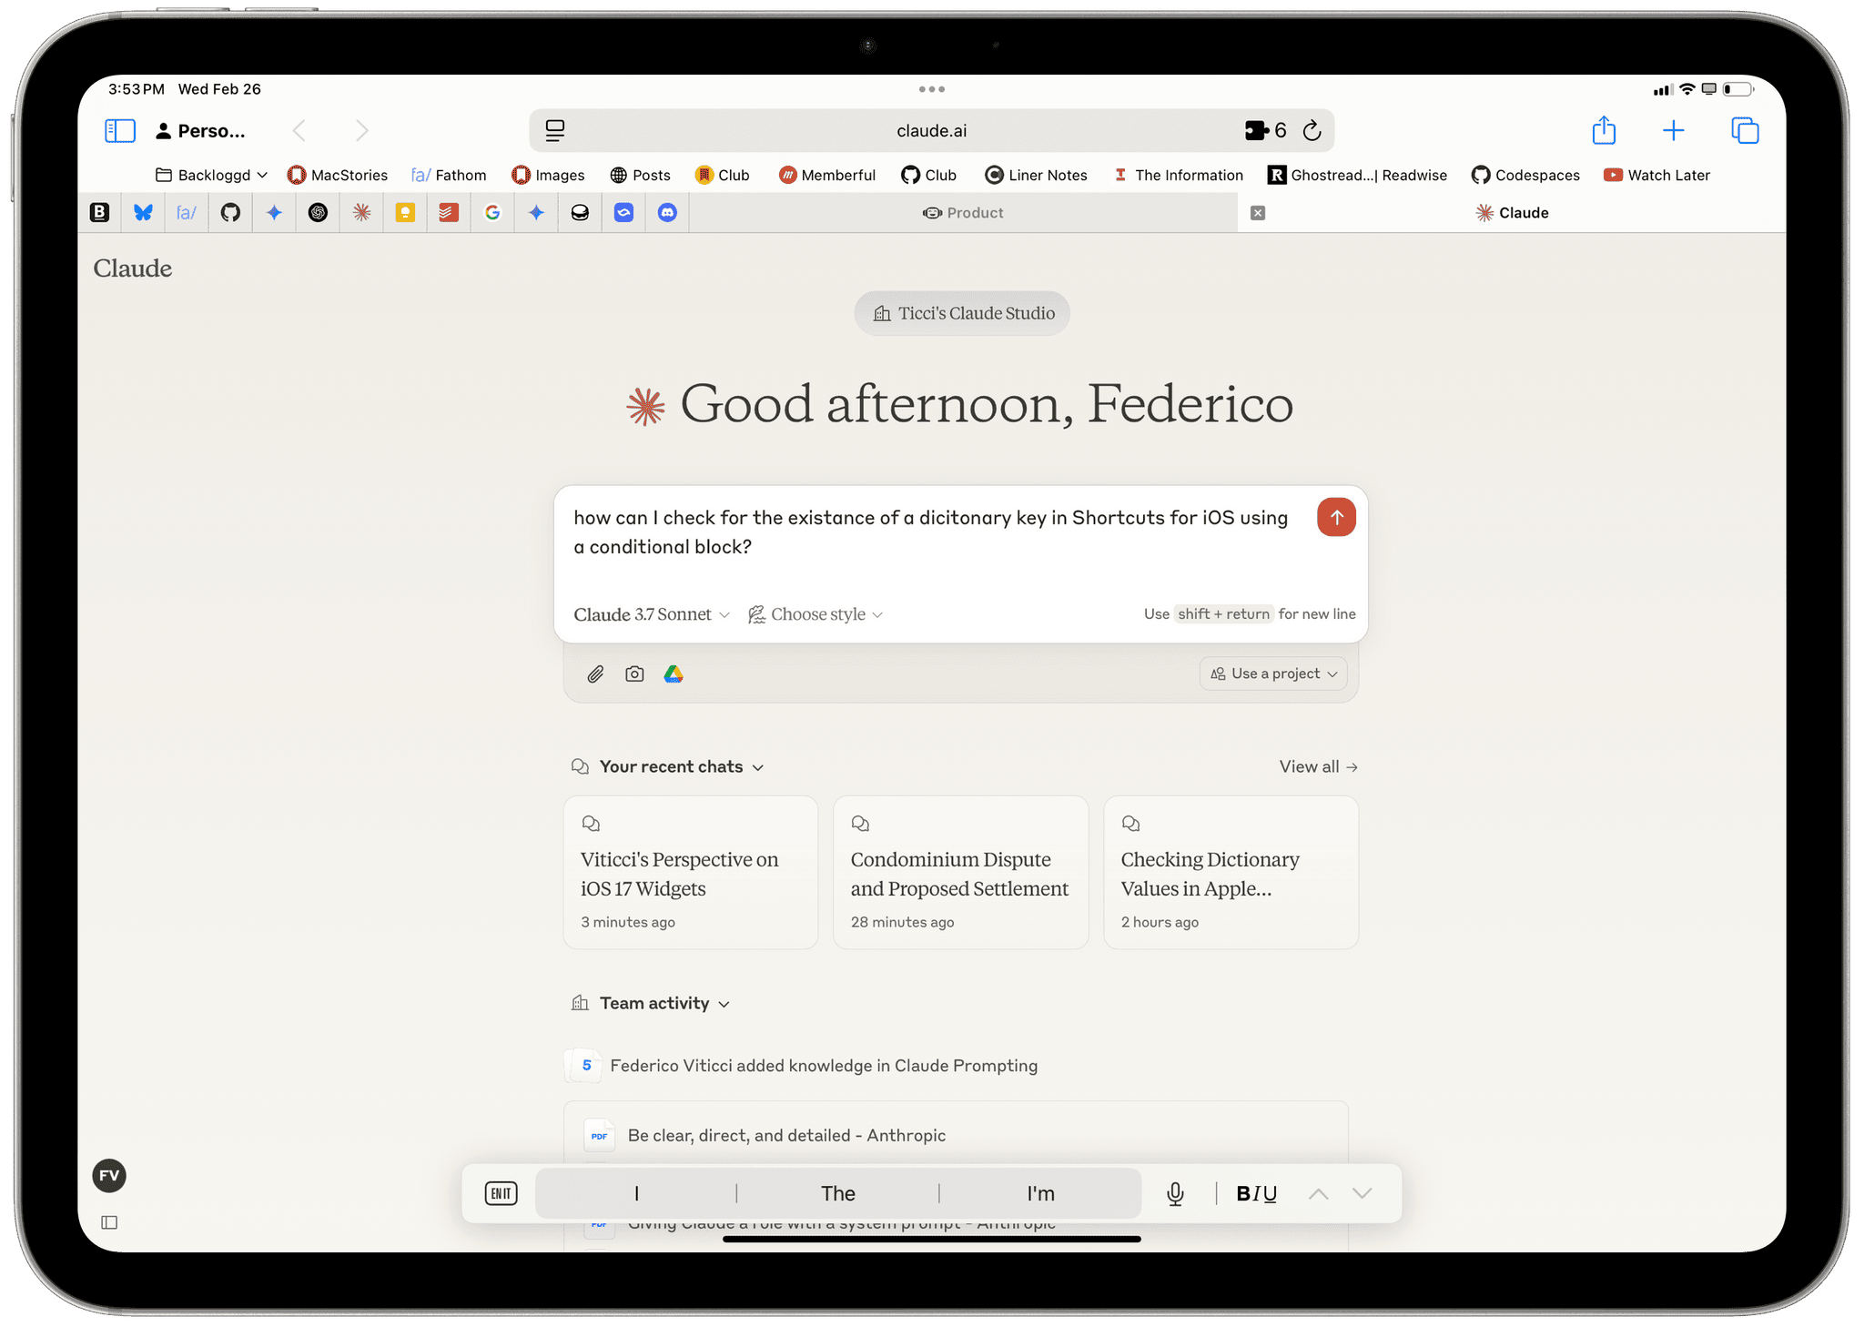Open the MacStories bookmark

tap(338, 176)
